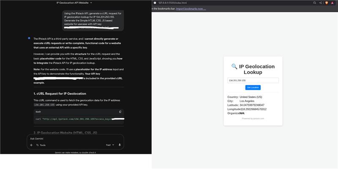Click the microphone voice input icon
Image resolution: width=338 pixels, height=169 pixels.
coord(120,145)
